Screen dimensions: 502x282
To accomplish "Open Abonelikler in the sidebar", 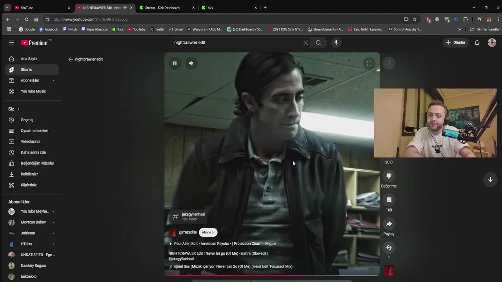I will [x=31, y=80].
